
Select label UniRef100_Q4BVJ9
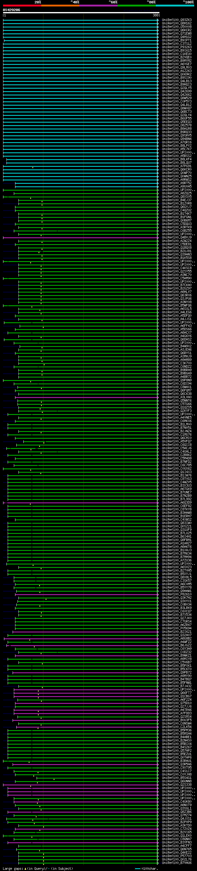click(x=177, y=238)
